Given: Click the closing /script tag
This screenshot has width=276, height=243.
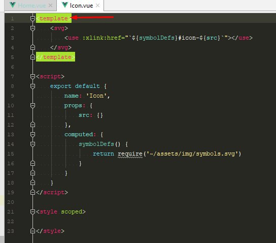Looking at the screenshot, I should (52, 192).
